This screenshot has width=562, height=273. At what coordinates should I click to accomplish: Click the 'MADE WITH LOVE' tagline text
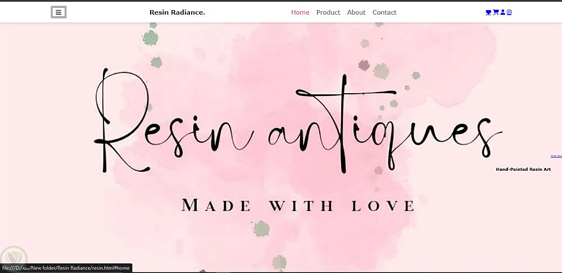(x=298, y=206)
